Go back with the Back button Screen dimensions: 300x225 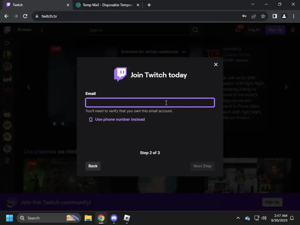(x=93, y=166)
